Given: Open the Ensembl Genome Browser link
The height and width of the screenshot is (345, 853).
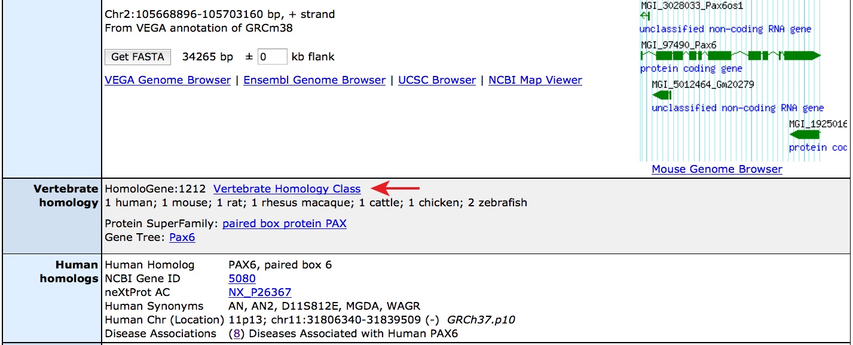Looking at the screenshot, I should (314, 80).
